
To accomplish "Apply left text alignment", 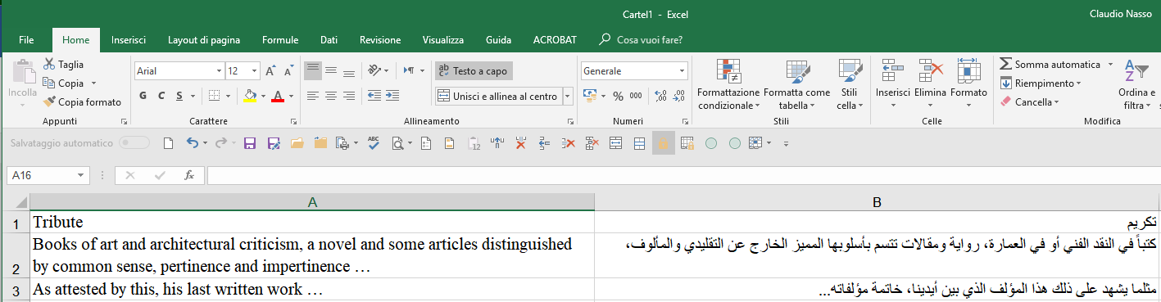I will 312,96.
